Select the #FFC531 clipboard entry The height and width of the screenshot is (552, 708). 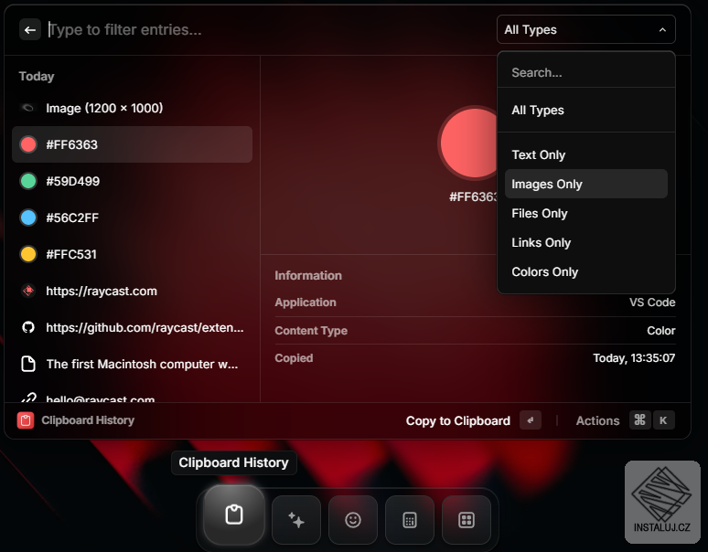[132, 254]
